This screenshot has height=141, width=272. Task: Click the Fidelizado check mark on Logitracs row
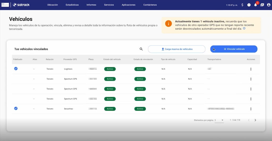16,69
